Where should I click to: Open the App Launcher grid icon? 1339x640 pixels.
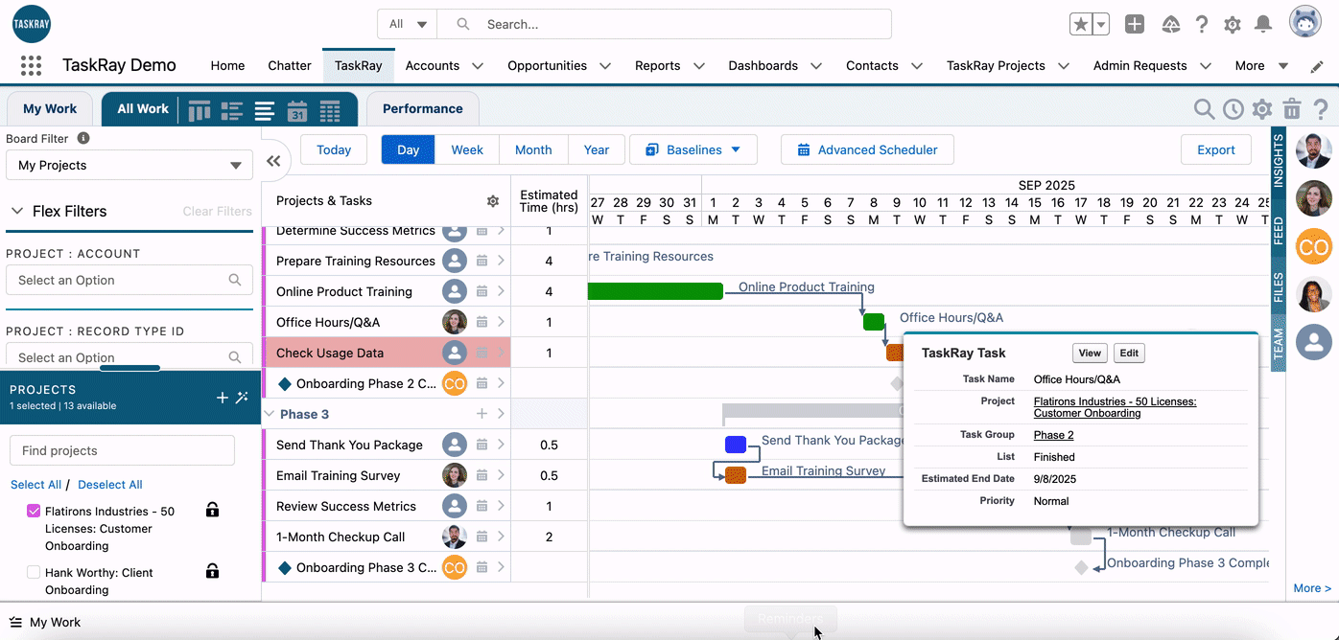pos(31,66)
